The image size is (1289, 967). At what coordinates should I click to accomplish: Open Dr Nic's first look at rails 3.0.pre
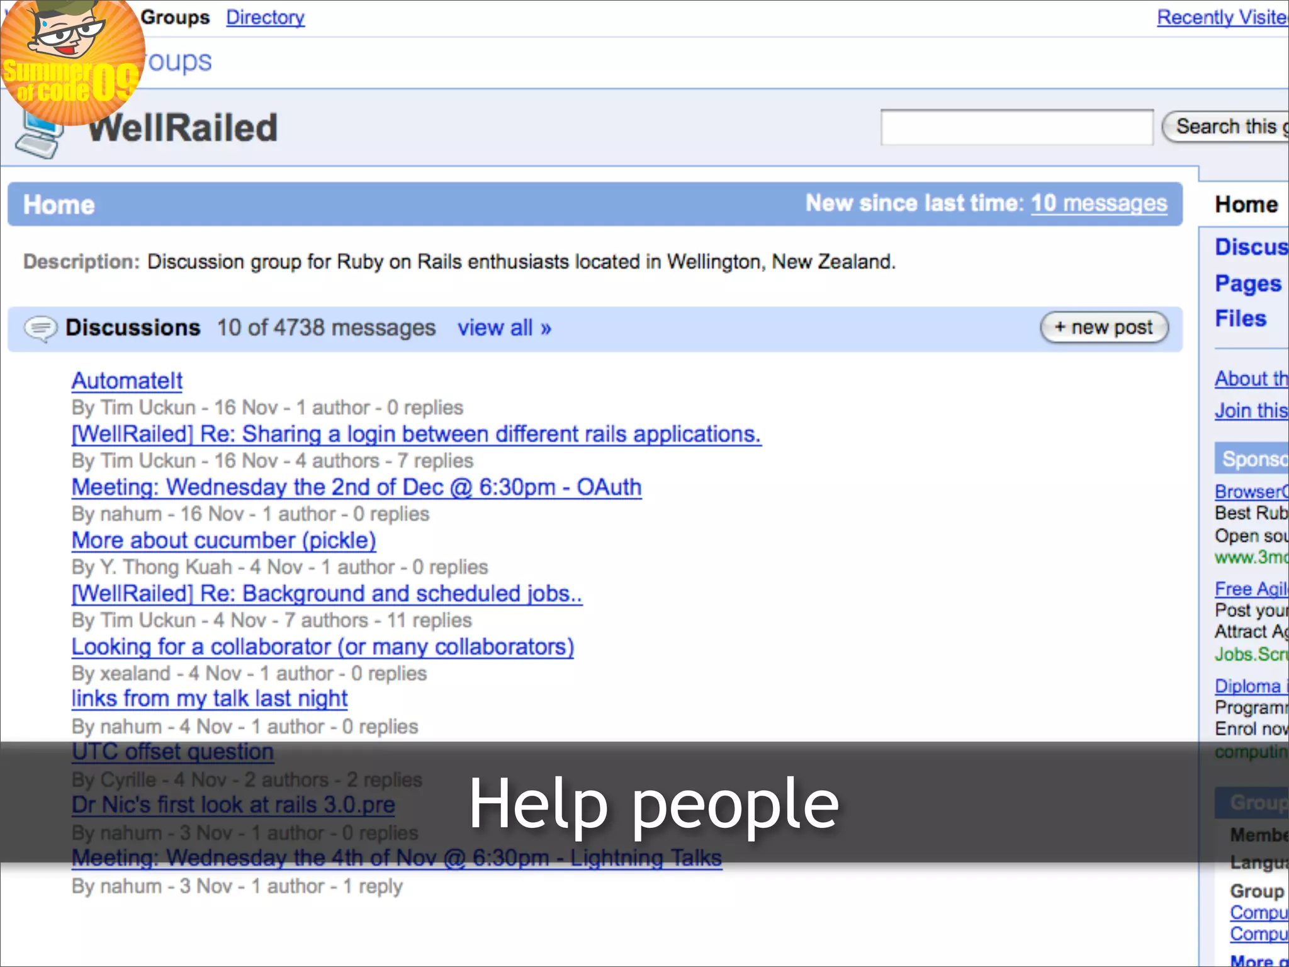point(233,805)
